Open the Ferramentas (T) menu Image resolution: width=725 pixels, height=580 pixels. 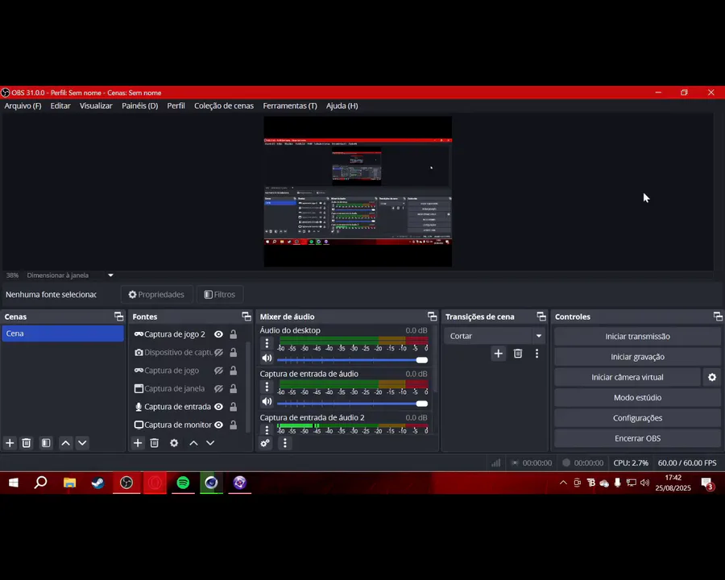coord(290,106)
